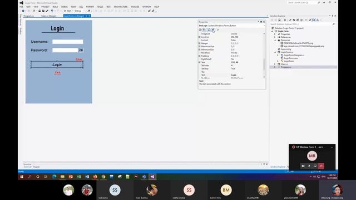This screenshot has width=356, height=200.
Task: Open the FILE menu
Action: point(21,7)
